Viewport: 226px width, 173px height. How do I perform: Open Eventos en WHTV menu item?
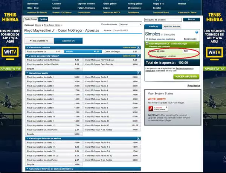111,12
